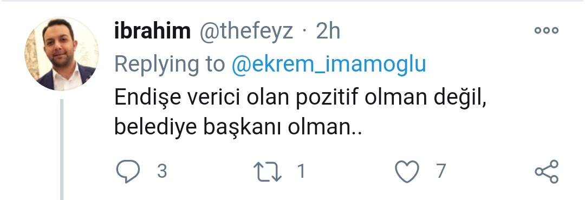Open the tweet text starting with Endişe verici

[300, 112]
